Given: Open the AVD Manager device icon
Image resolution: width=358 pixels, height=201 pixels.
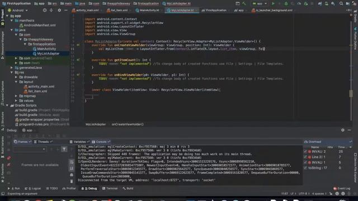Looking at the screenshot, I should tap(327, 3).
